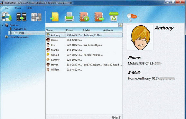Click the Phone column header

click(74, 30)
